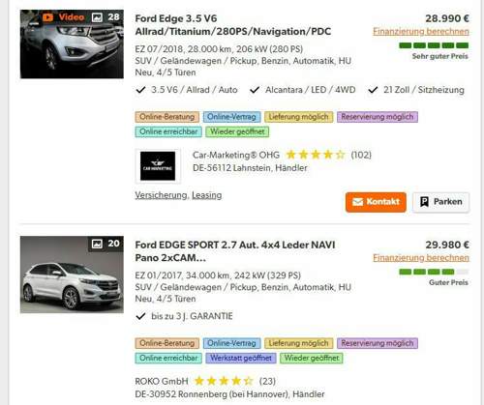Click the Kontakt button
The height and width of the screenshot is (405, 484).
tap(376, 202)
